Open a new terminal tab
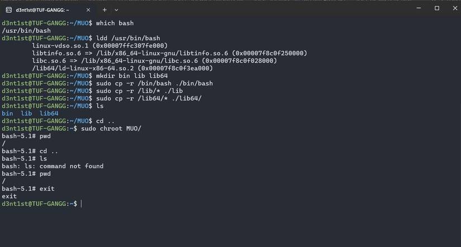The image size is (461, 247). pyautogui.click(x=104, y=9)
